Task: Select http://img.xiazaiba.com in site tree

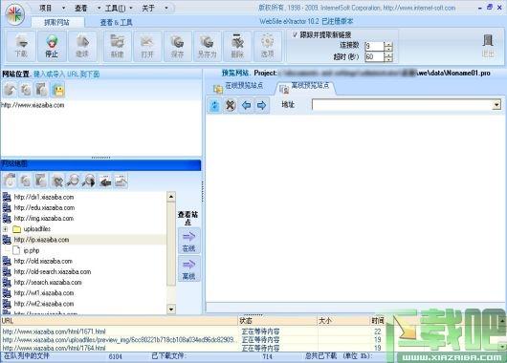Action: [x=44, y=219]
